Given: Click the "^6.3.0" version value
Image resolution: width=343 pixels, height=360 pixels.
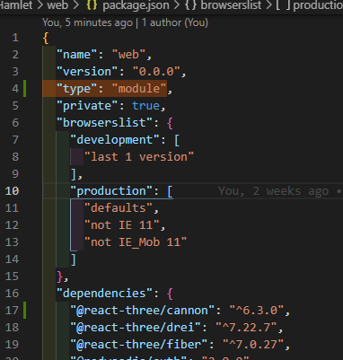Looking at the screenshot, I should click(256, 311).
